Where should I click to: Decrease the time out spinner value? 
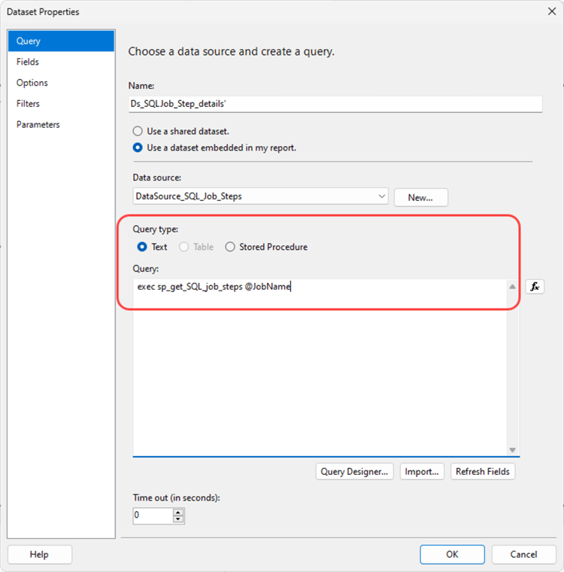click(178, 519)
